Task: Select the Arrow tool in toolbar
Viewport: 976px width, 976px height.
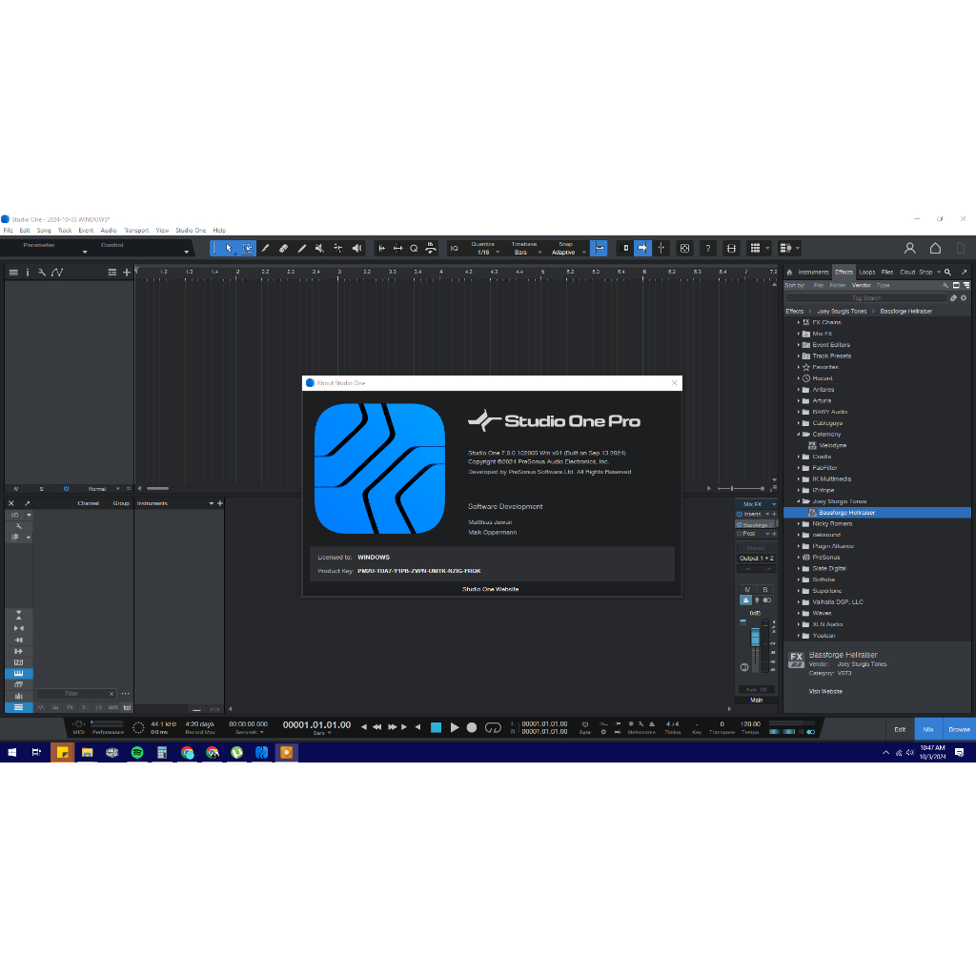Action: tap(229, 248)
